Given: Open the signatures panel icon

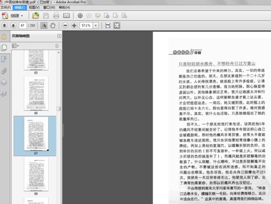Looking at the screenshot, I should click(4, 94).
